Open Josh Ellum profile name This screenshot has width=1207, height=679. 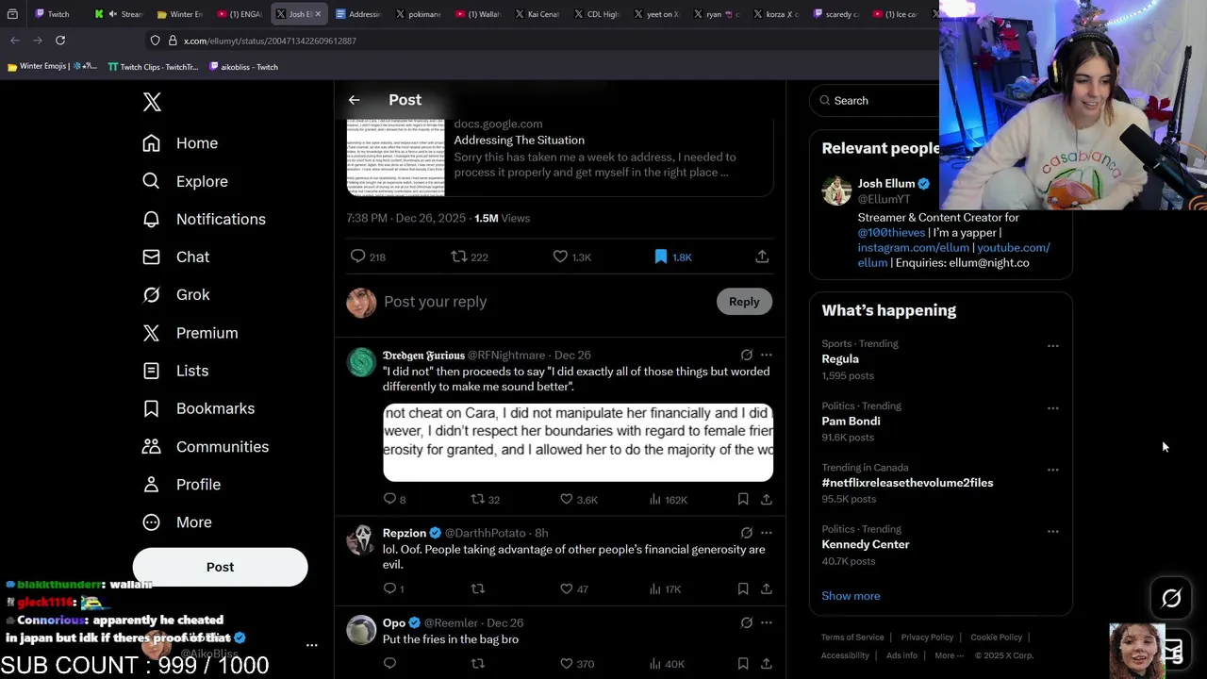tap(886, 184)
